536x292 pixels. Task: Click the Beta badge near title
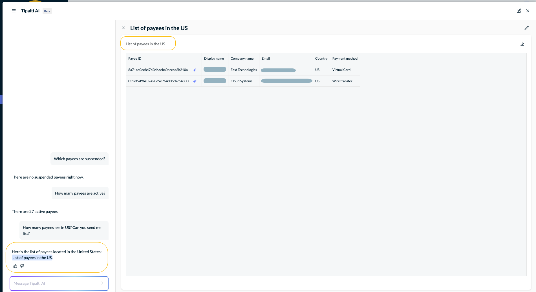click(x=47, y=11)
